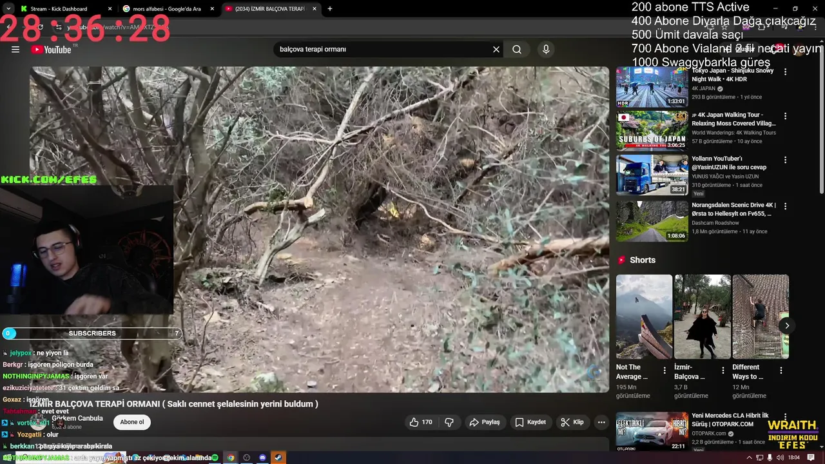Image resolution: width=825 pixels, height=464 pixels.
Task: Open options menu for 4K Japan Walking Tour
Action: pos(785,116)
